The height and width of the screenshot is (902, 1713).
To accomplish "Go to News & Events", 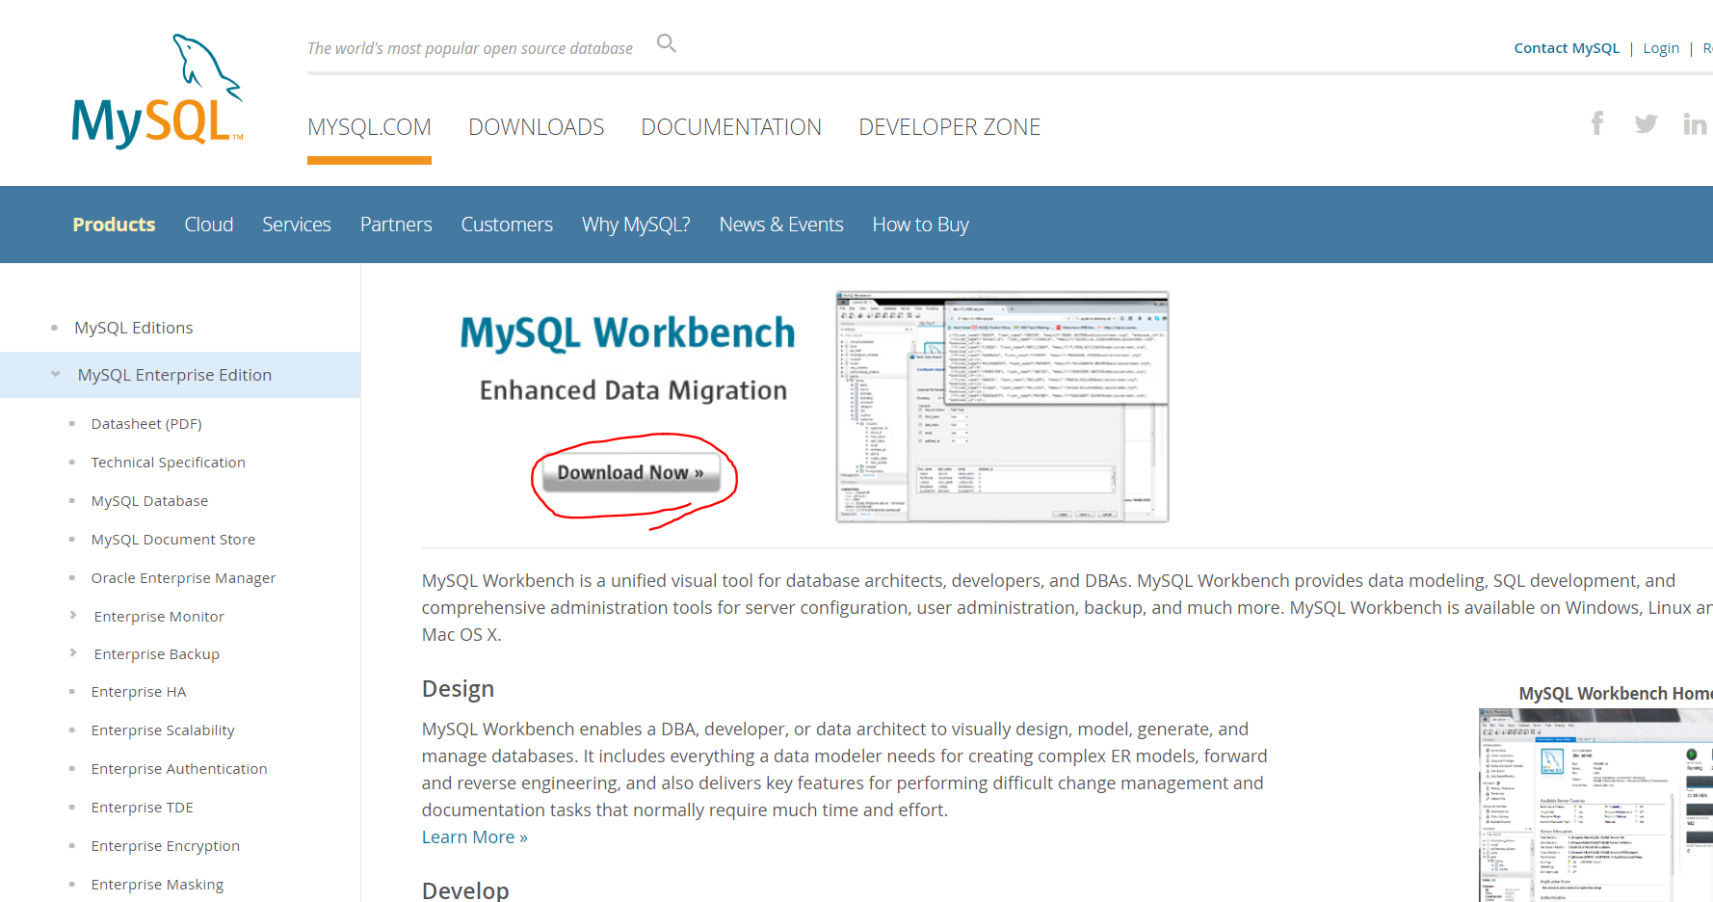I will (x=781, y=225).
